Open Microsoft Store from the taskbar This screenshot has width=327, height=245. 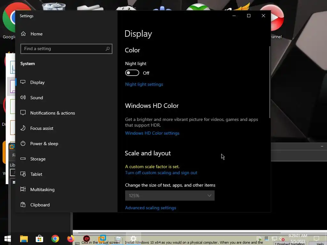tap(39, 239)
